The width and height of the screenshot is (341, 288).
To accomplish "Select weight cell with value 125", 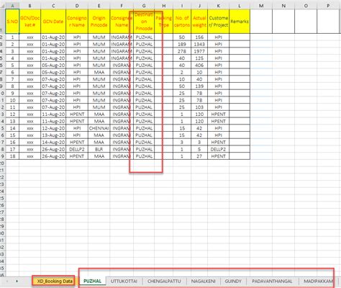I will pos(199,58).
